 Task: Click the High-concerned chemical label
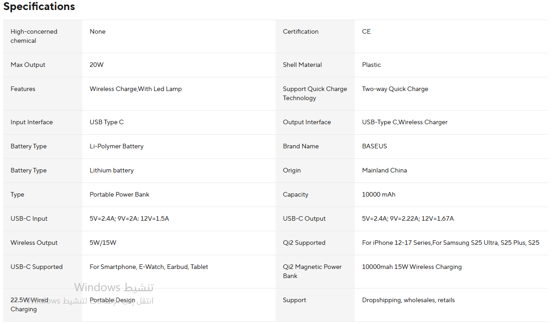(x=34, y=36)
